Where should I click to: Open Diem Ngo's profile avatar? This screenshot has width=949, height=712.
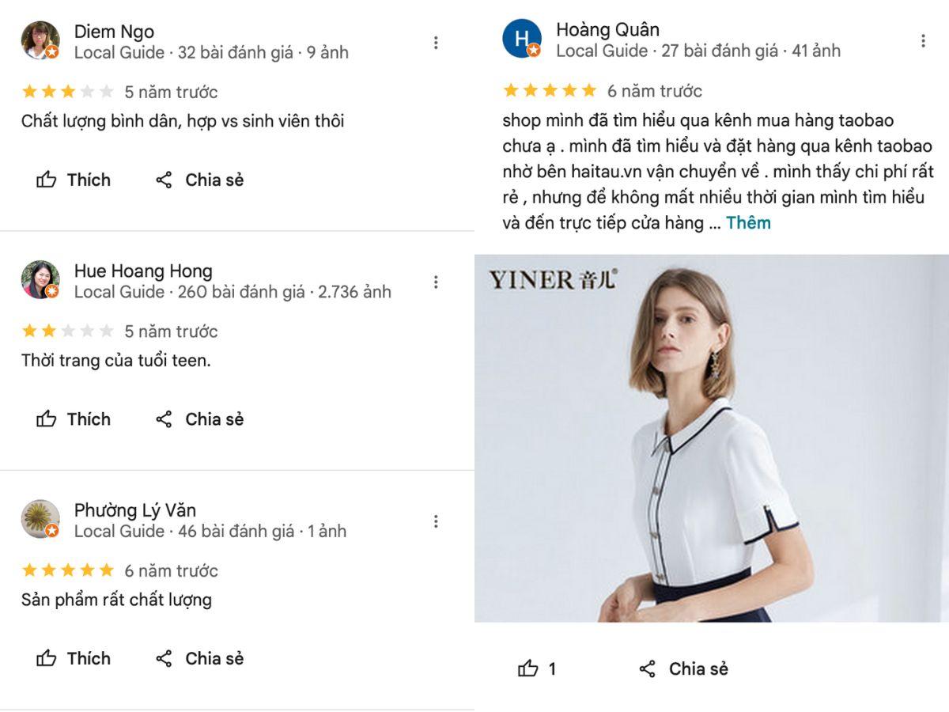40,40
